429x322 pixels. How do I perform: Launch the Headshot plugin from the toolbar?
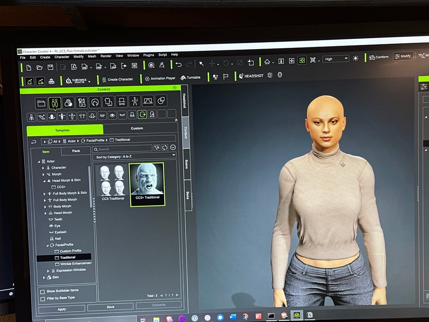click(252, 76)
